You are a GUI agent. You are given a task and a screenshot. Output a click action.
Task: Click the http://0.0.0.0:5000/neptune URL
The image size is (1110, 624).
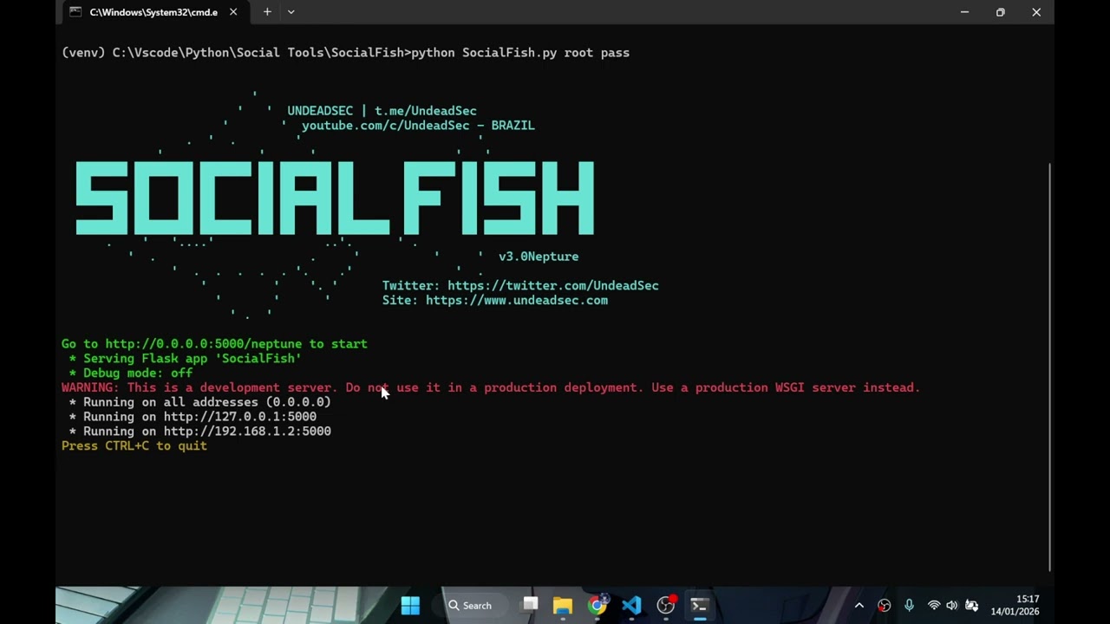[204, 344]
